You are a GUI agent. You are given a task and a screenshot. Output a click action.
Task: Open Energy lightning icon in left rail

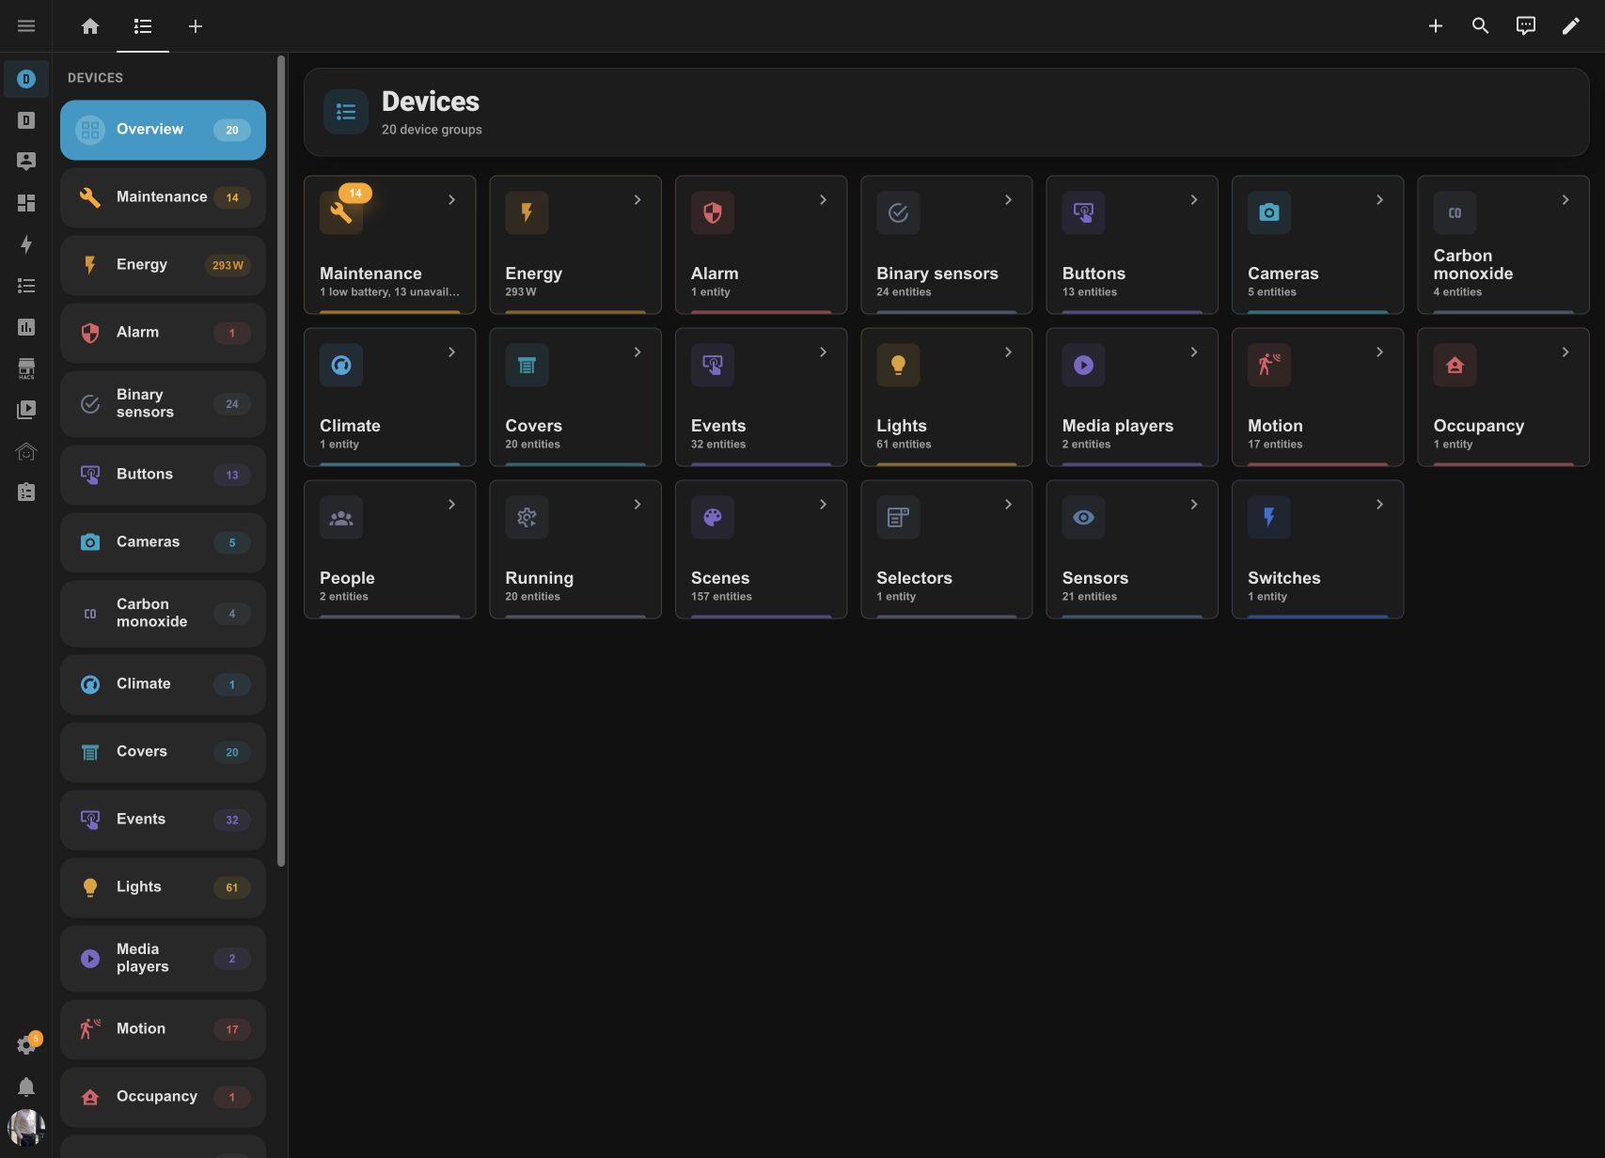26,244
